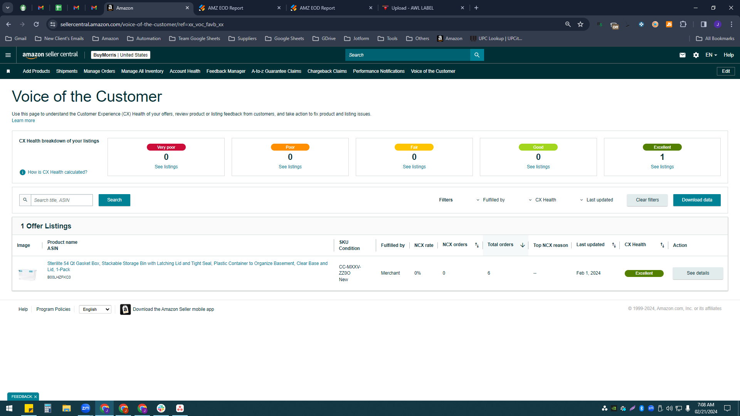Expand the Last updated filter dropdown
The image size is (740, 416).
point(596,200)
